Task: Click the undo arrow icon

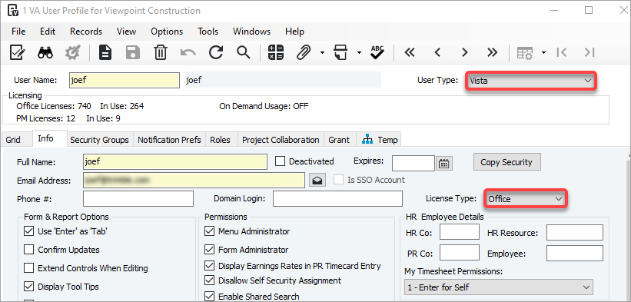Action: [188, 52]
